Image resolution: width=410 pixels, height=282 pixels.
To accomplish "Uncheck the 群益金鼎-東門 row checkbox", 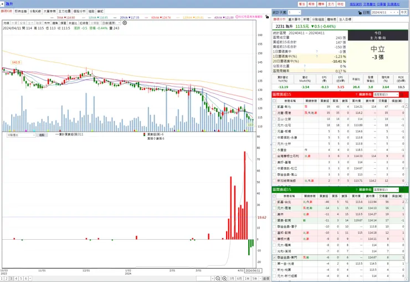I will click(274, 258).
